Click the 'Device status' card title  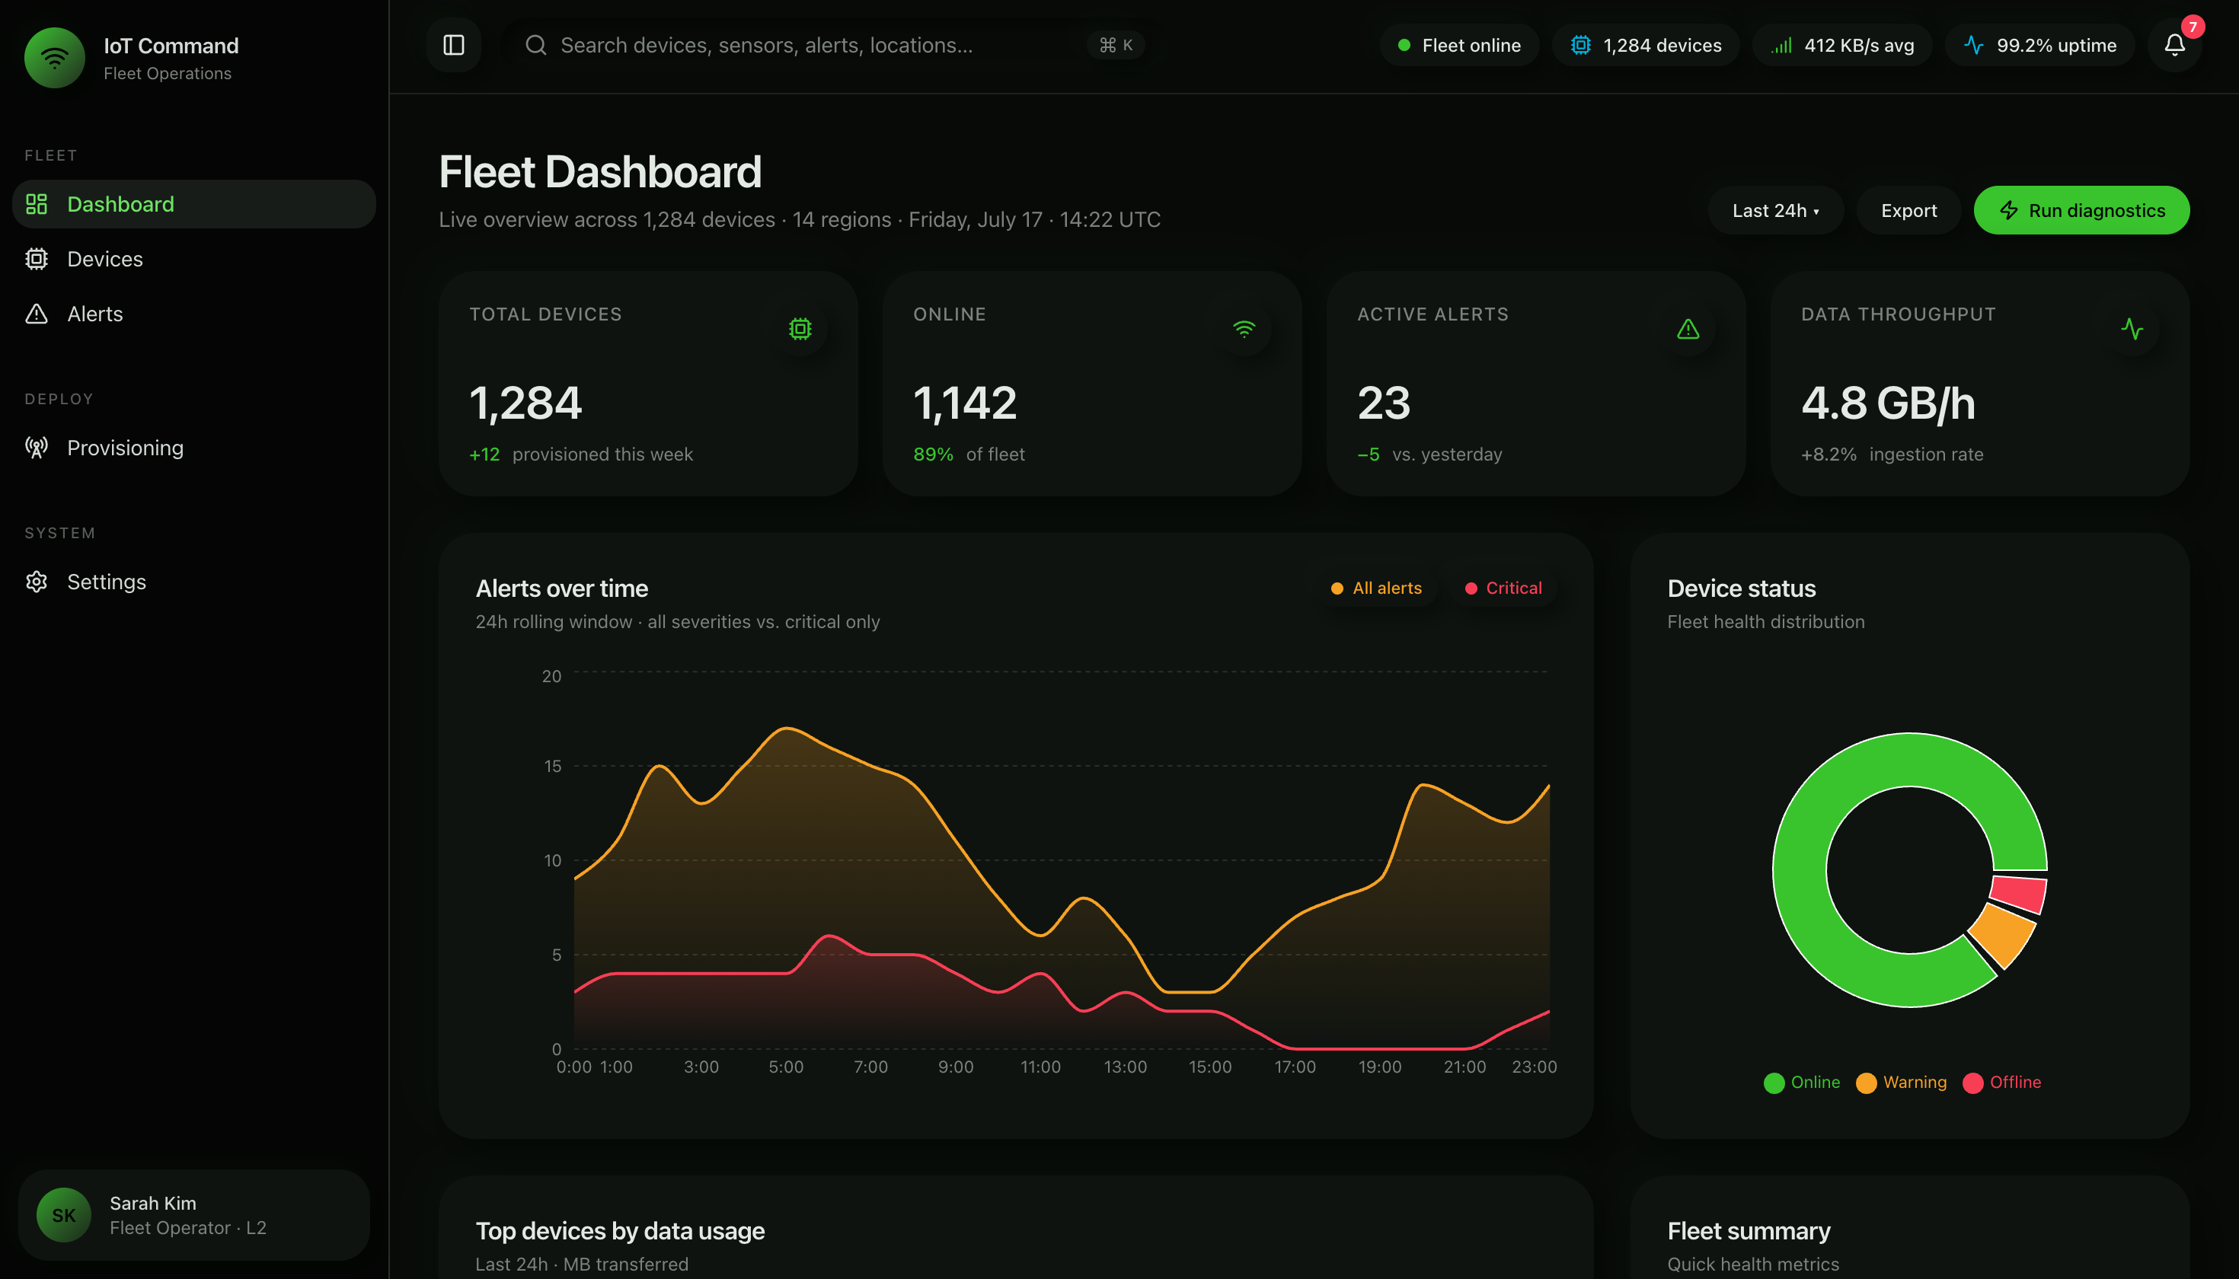pyautogui.click(x=1742, y=588)
